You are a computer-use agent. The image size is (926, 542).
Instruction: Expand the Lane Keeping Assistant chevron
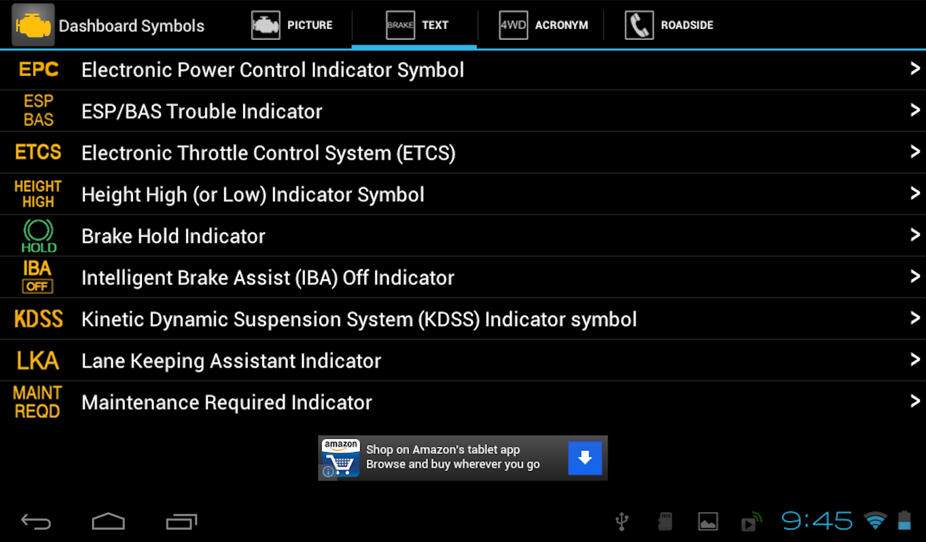click(915, 359)
